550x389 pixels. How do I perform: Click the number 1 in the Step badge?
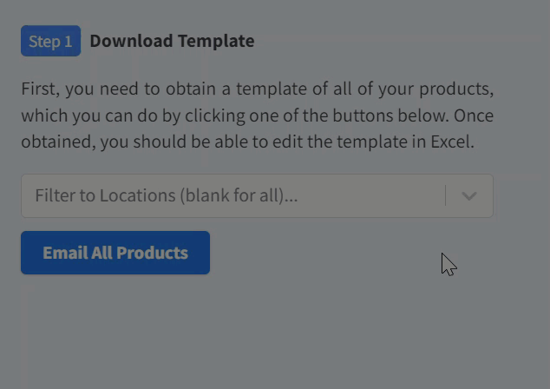(x=69, y=41)
